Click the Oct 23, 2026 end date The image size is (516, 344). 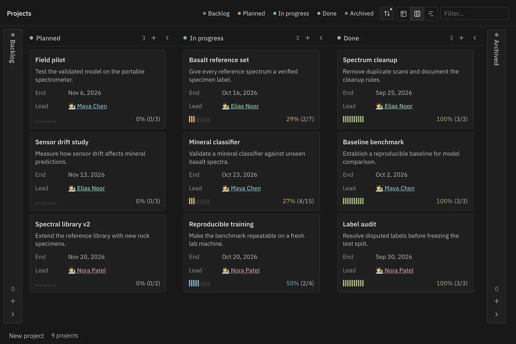(240, 175)
